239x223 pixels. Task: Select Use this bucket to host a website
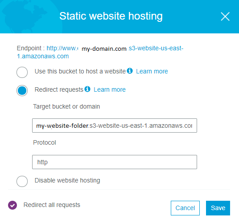[x=22, y=72]
